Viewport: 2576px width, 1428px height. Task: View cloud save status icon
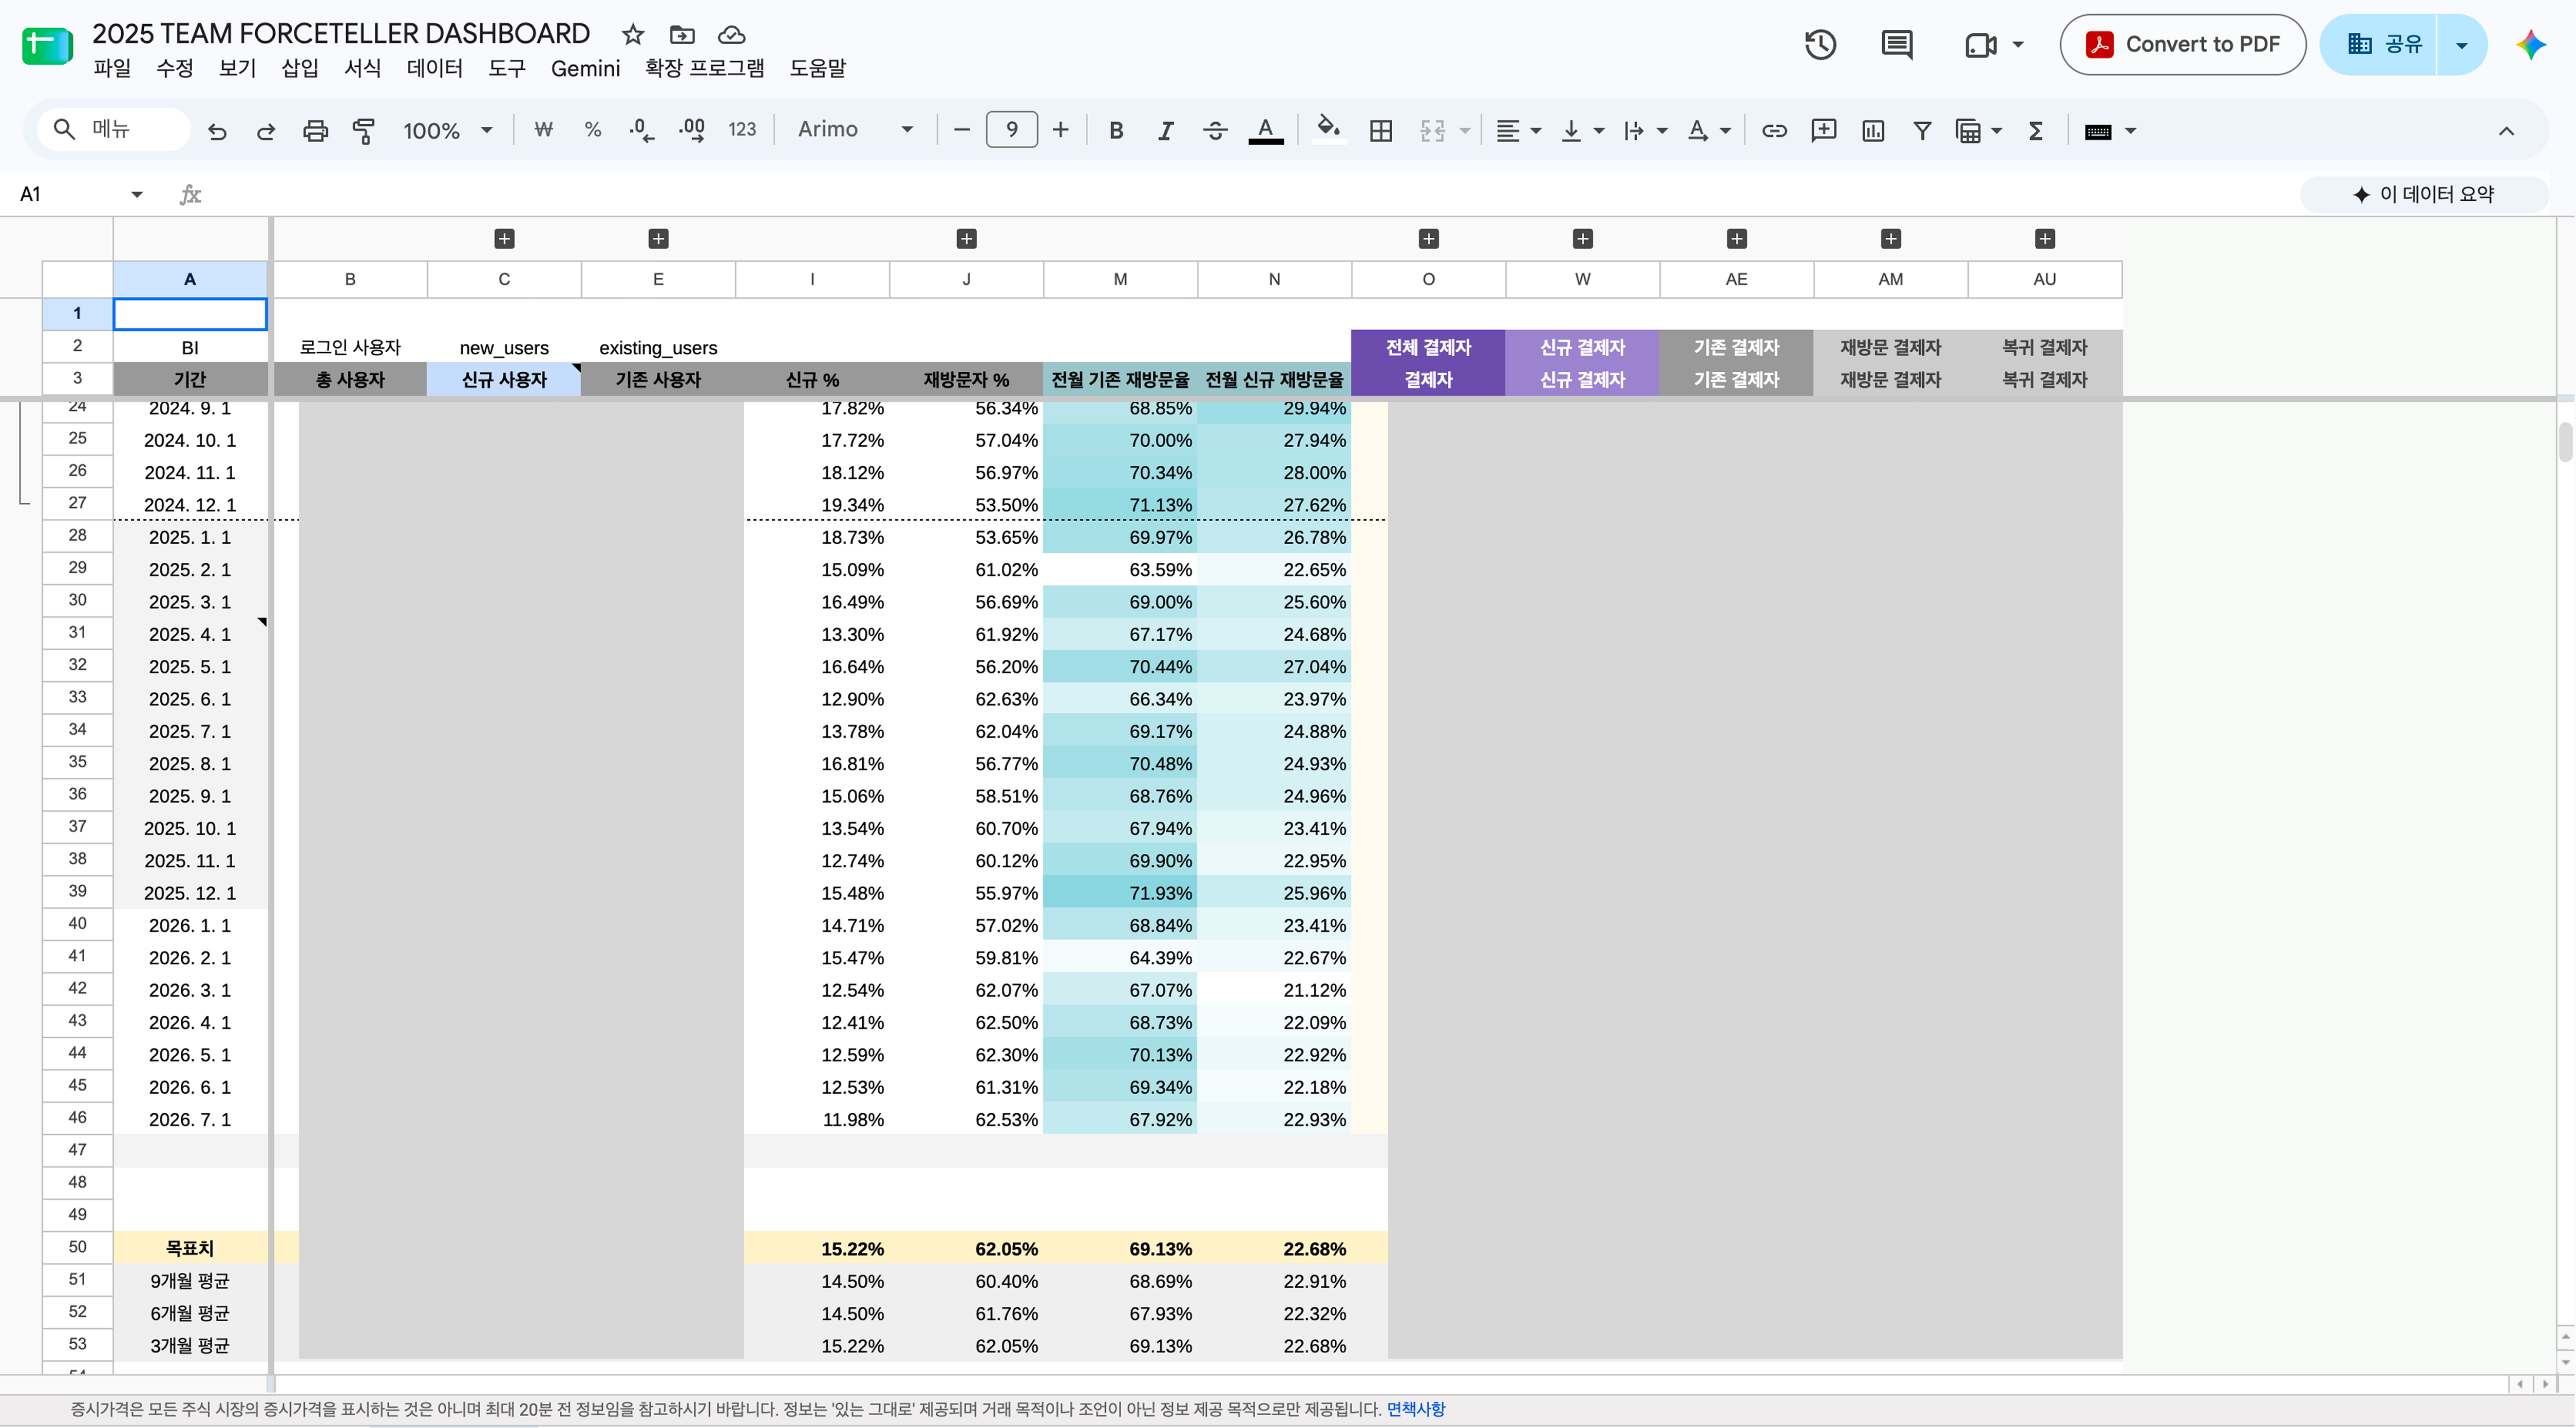[732, 35]
